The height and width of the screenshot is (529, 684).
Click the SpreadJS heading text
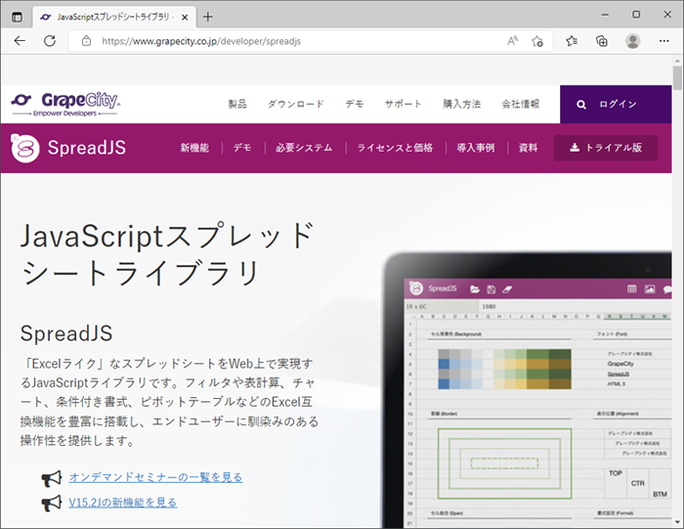pos(66,333)
